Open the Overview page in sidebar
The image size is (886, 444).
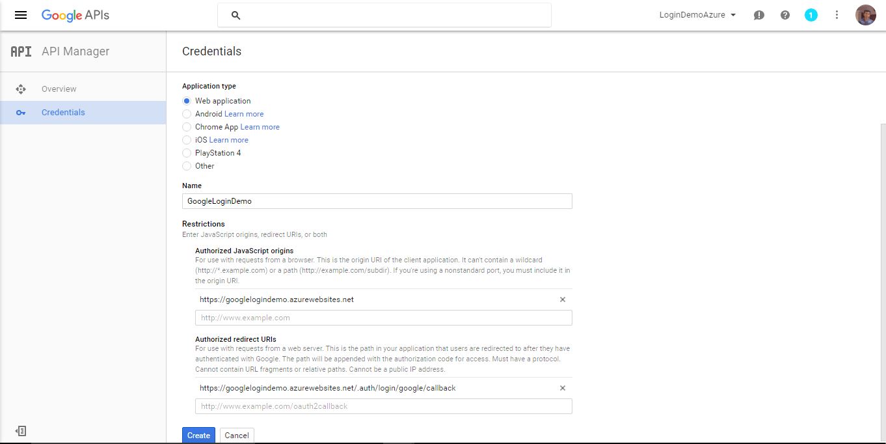[x=59, y=89]
